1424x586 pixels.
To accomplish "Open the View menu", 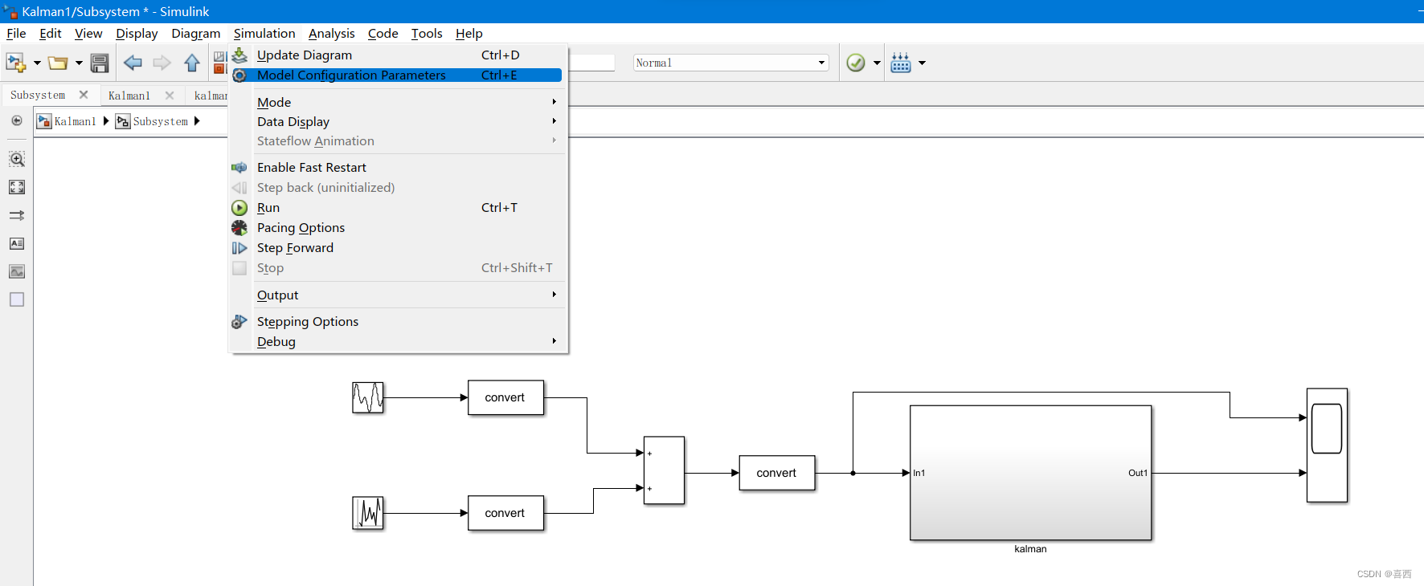I will 88,33.
